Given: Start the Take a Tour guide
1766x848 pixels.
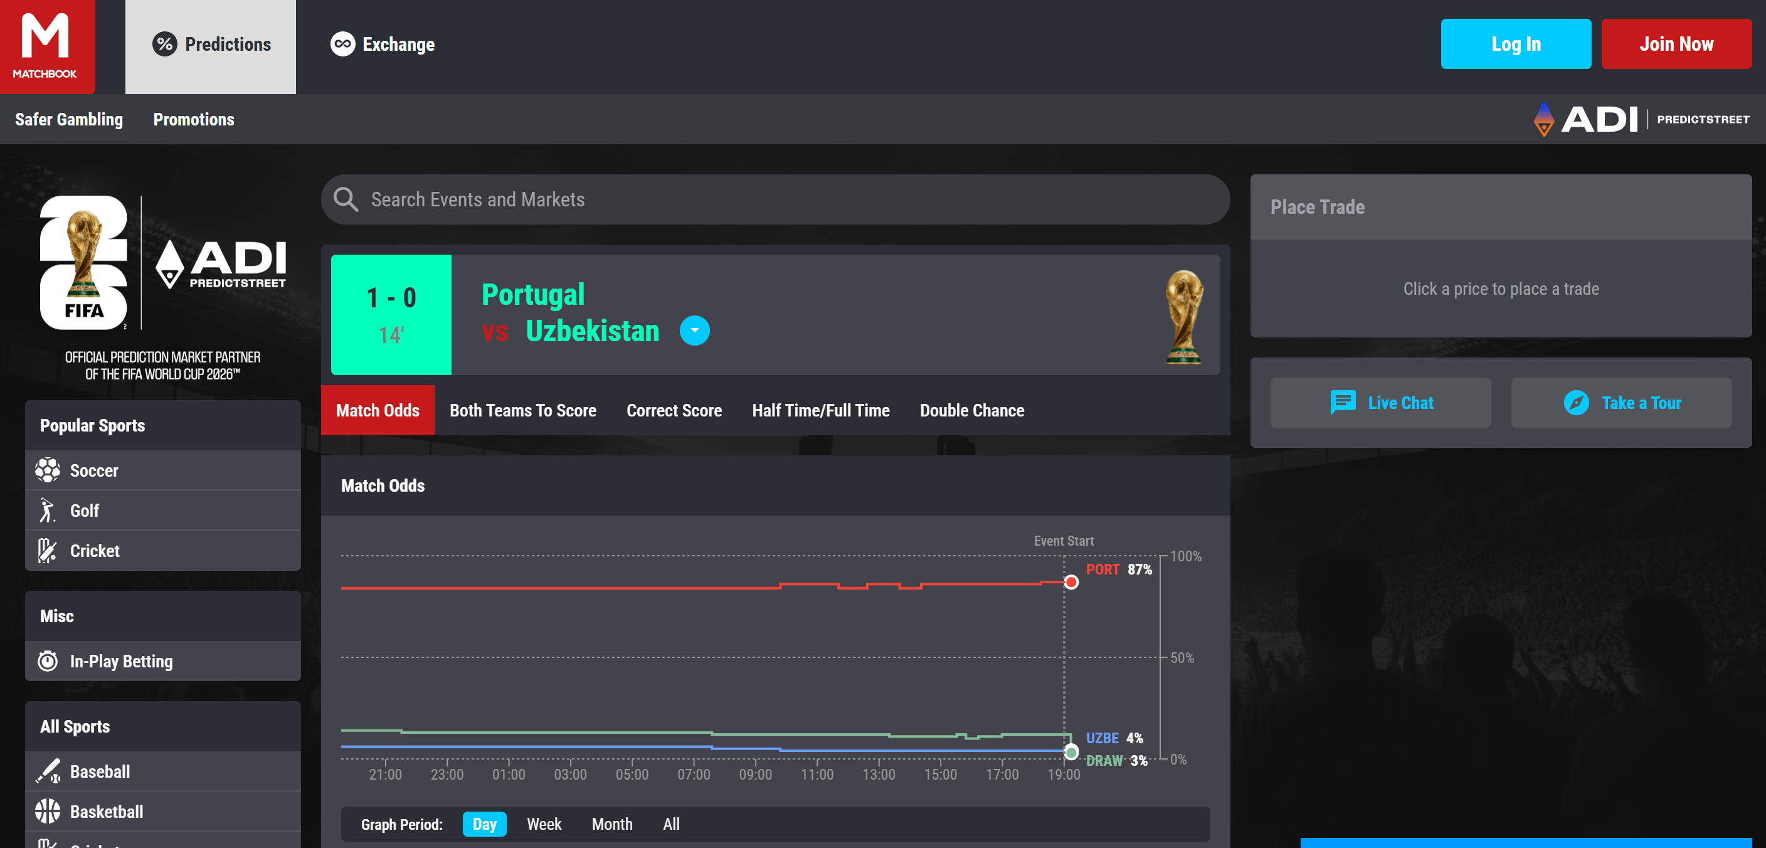Looking at the screenshot, I should point(1621,403).
